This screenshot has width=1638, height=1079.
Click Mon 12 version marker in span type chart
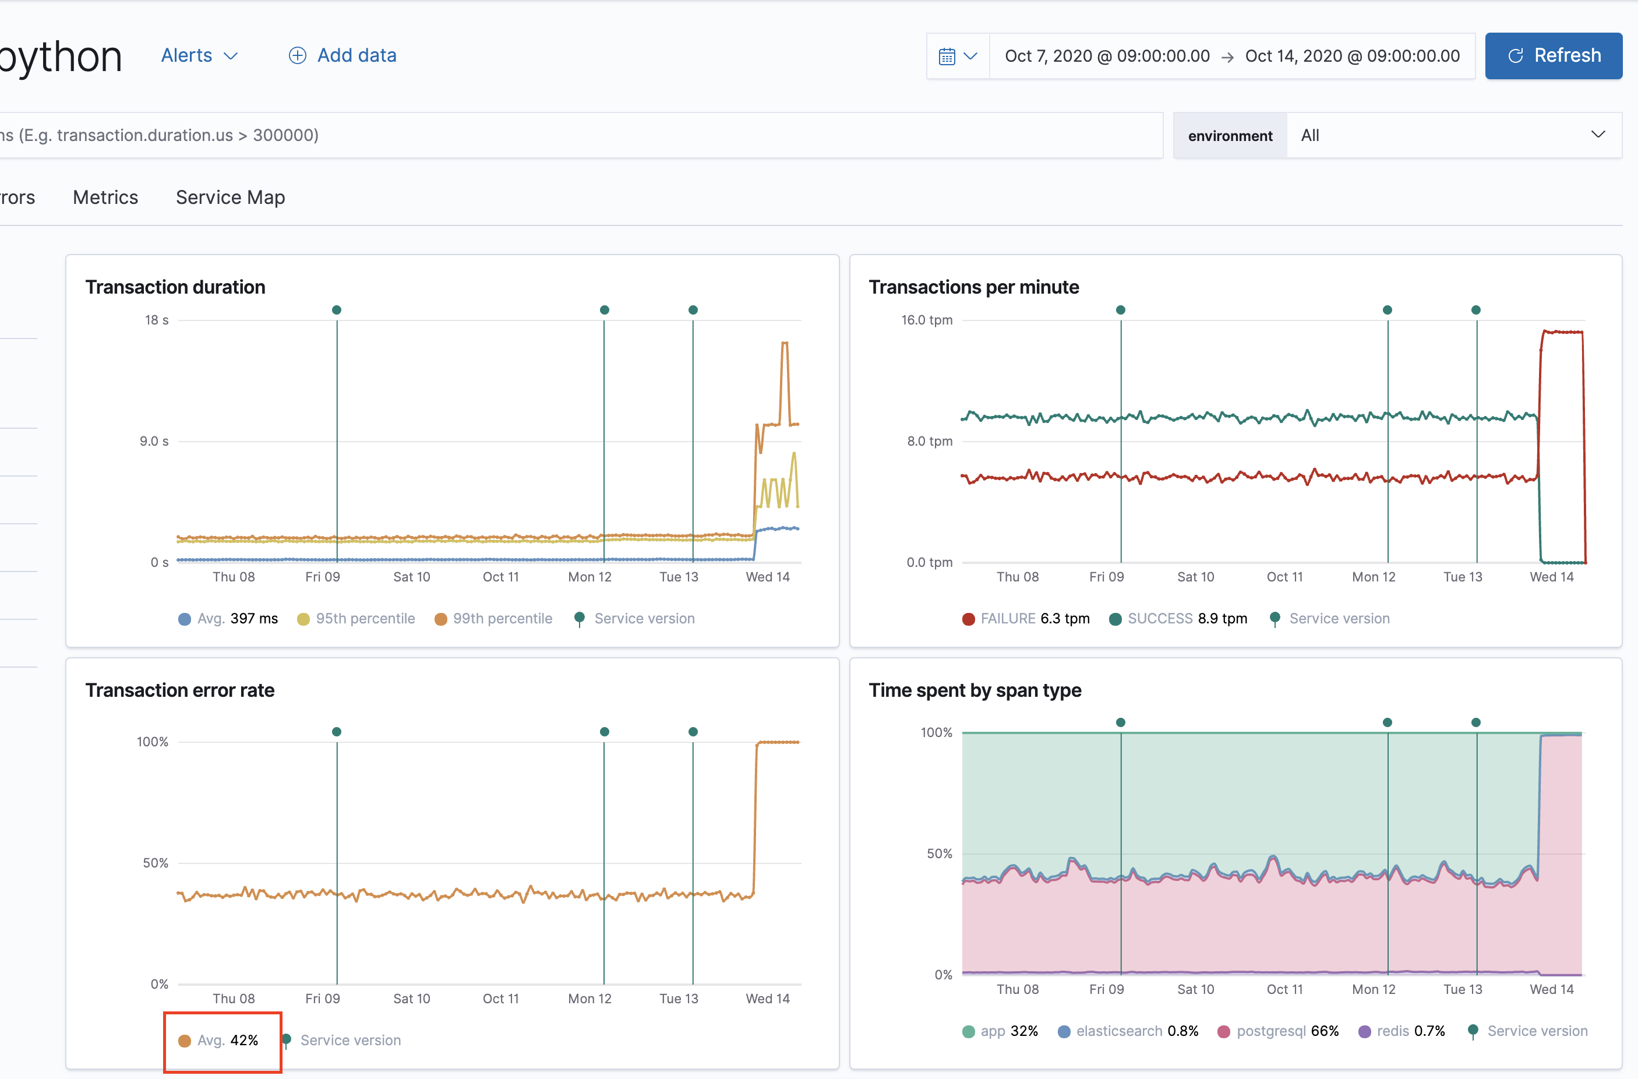click(x=1388, y=722)
